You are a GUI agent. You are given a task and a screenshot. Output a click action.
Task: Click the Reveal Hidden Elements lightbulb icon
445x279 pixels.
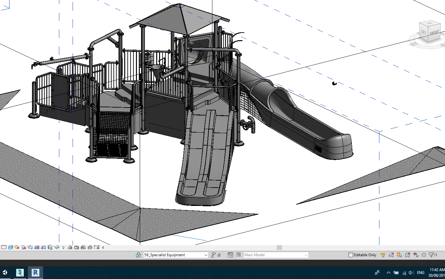coord(63,247)
